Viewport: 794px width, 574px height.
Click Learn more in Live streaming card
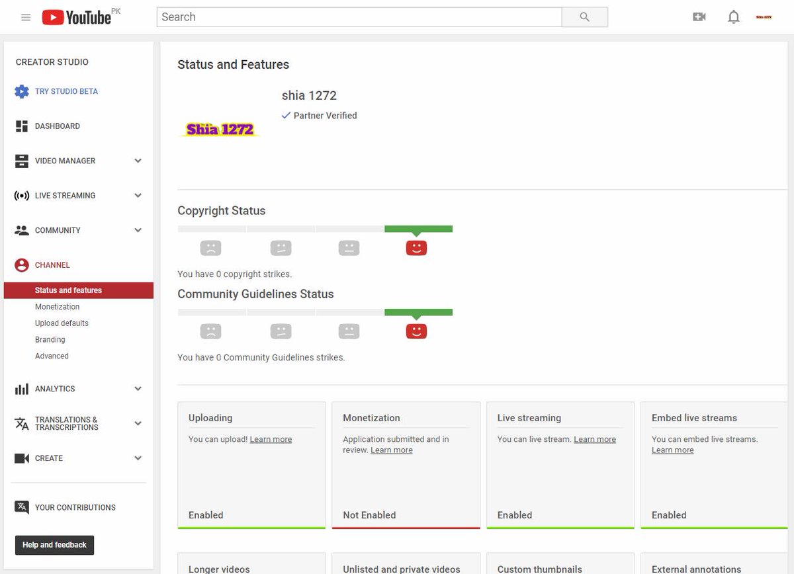(x=595, y=439)
